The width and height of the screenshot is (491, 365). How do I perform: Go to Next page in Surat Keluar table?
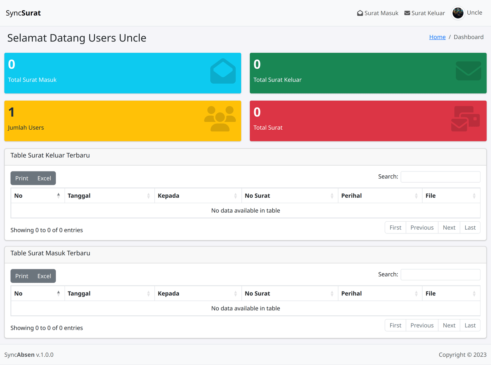click(x=449, y=228)
